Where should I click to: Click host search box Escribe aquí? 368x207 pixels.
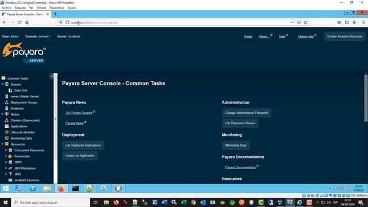(x=51, y=202)
